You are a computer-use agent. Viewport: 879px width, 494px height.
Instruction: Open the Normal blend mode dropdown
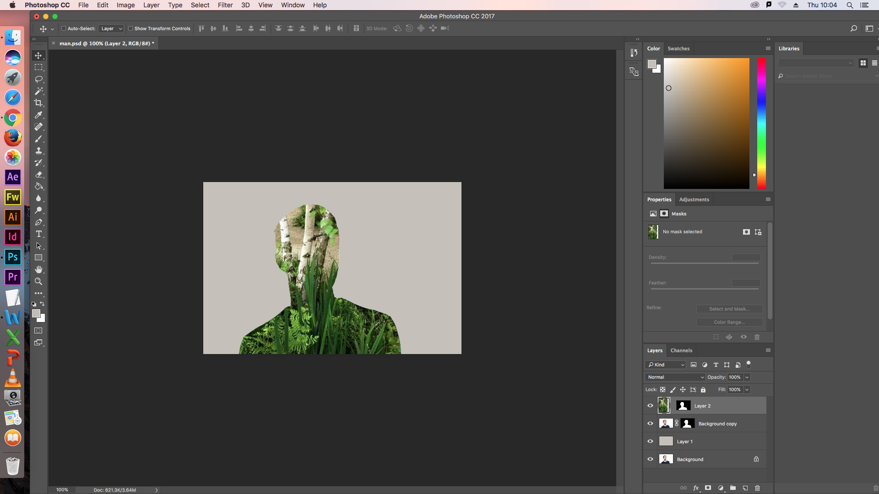675,377
